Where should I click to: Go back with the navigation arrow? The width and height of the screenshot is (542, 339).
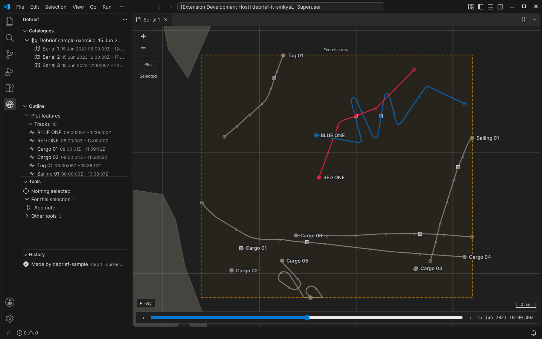pyautogui.click(x=160, y=7)
